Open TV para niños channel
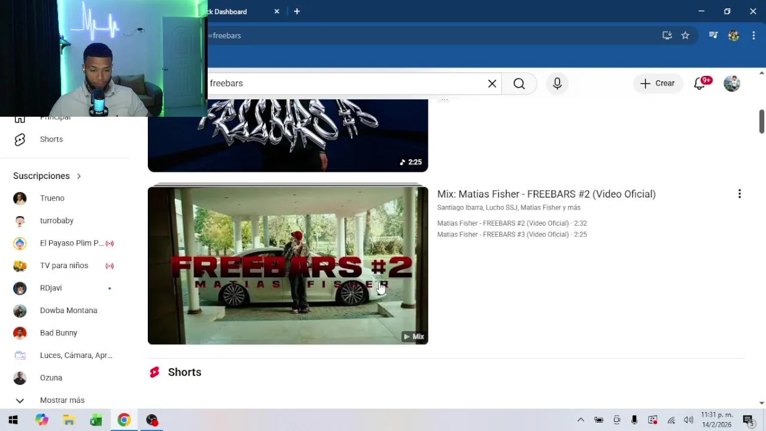This screenshot has width=766, height=431. click(x=65, y=266)
